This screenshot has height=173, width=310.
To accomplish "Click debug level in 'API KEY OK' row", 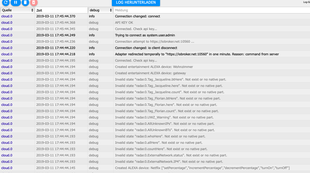I will (94, 23).
